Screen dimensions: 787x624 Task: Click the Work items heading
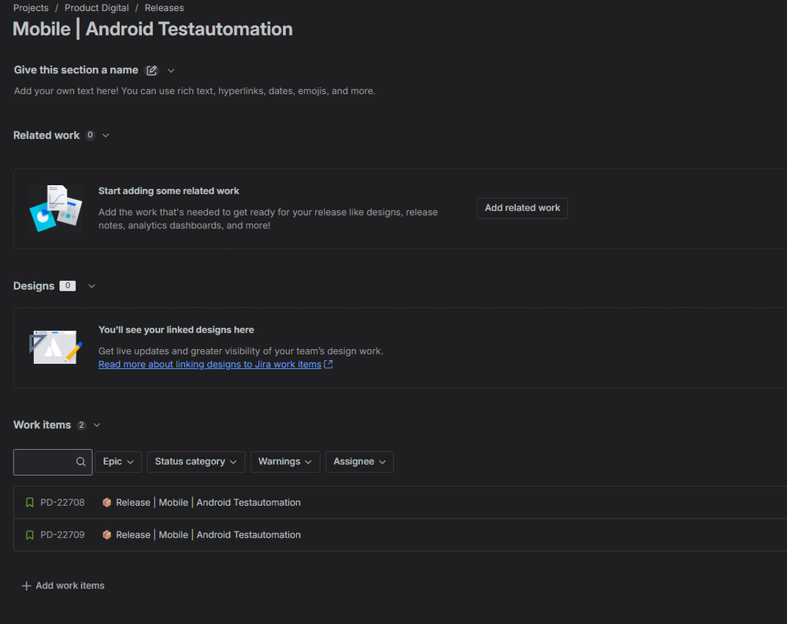pyautogui.click(x=43, y=425)
